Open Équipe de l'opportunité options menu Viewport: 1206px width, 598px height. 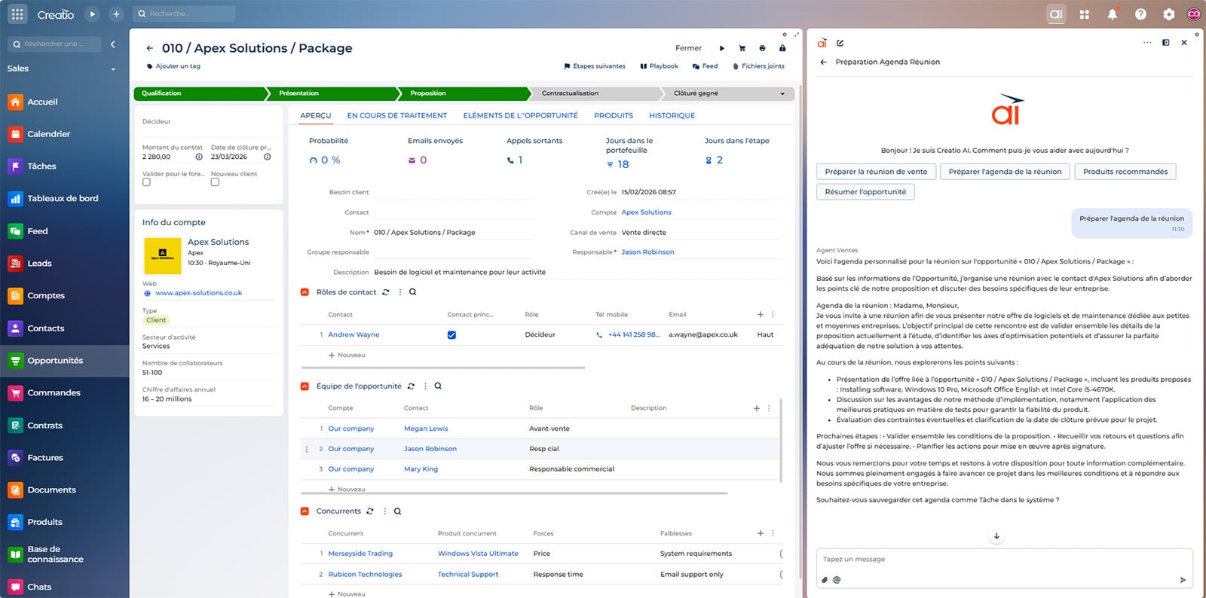(425, 386)
